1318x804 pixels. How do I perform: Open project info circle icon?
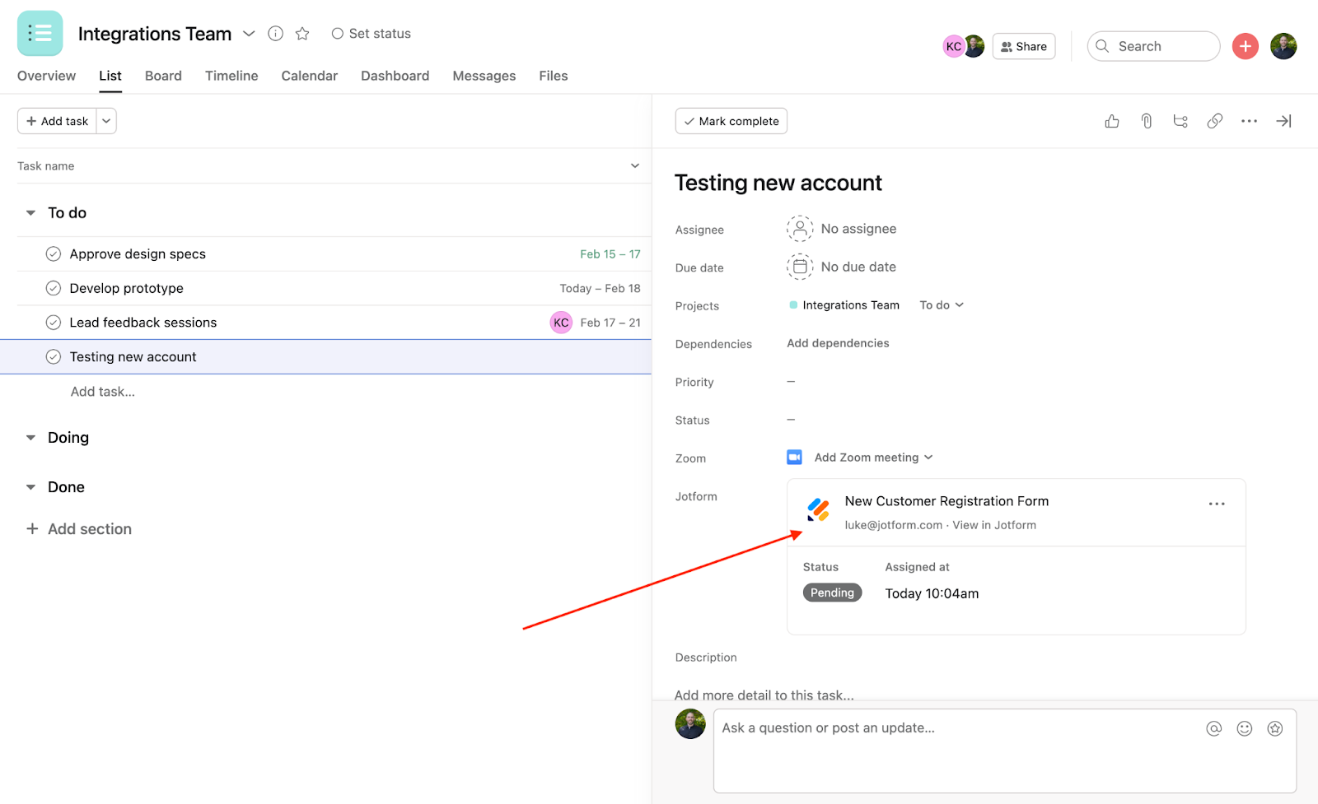tap(276, 34)
